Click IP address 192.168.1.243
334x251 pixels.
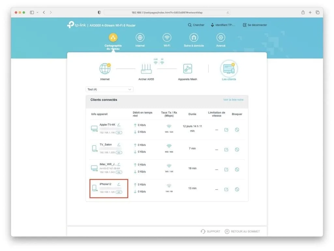pyautogui.click(x=107, y=172)
